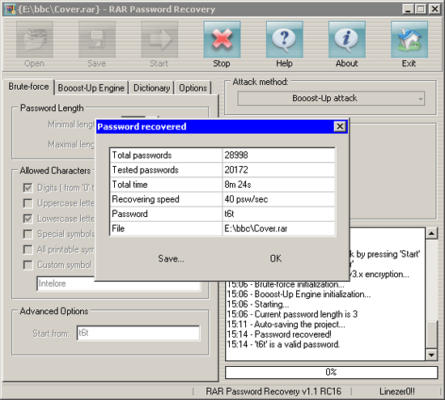Click the Save... button in the dialog
Screen dimensions: 445x400
click(172, 258)
